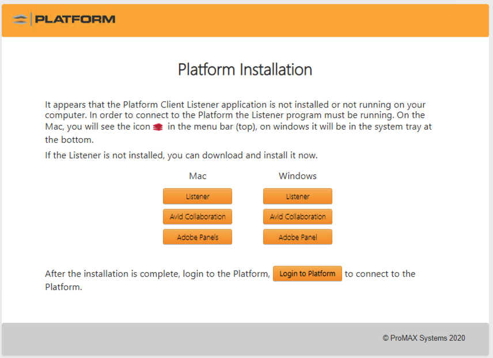Download the Mac Listener installer
Viewport: 493px width, 358px height.
click(x=198, y=196)
